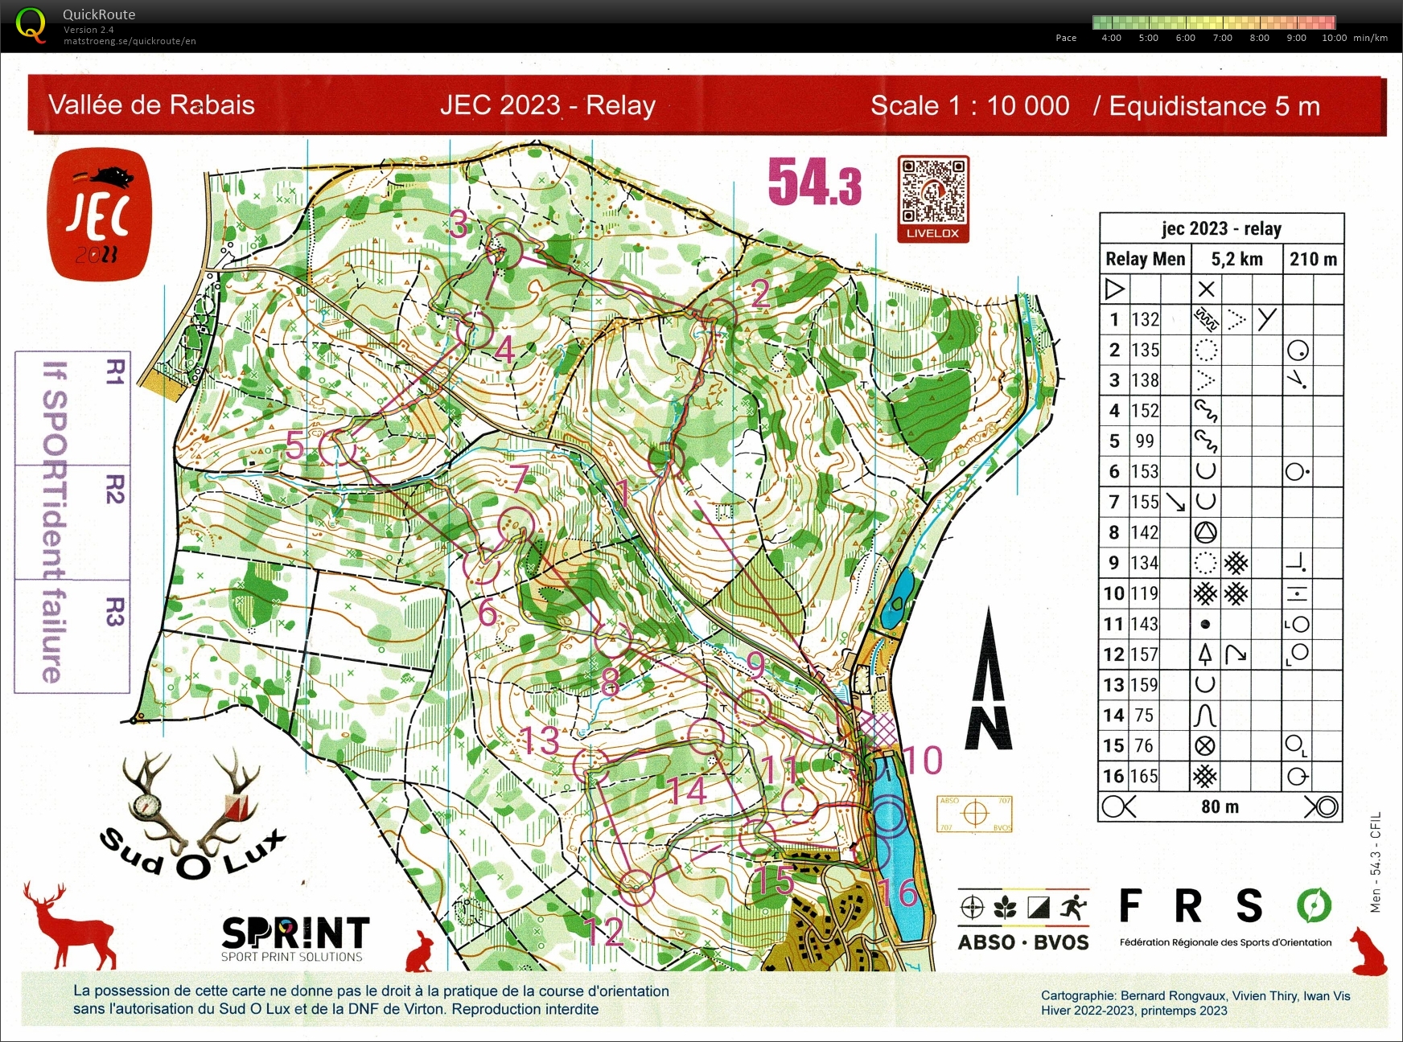Image resolution: width=1403 pixels, height=1042 pixels.
Task: Click the SPRINT Sport Print Solutions logo
Action: coord(294,938)
